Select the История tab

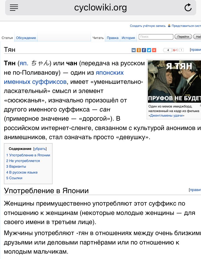click(128, 38)
